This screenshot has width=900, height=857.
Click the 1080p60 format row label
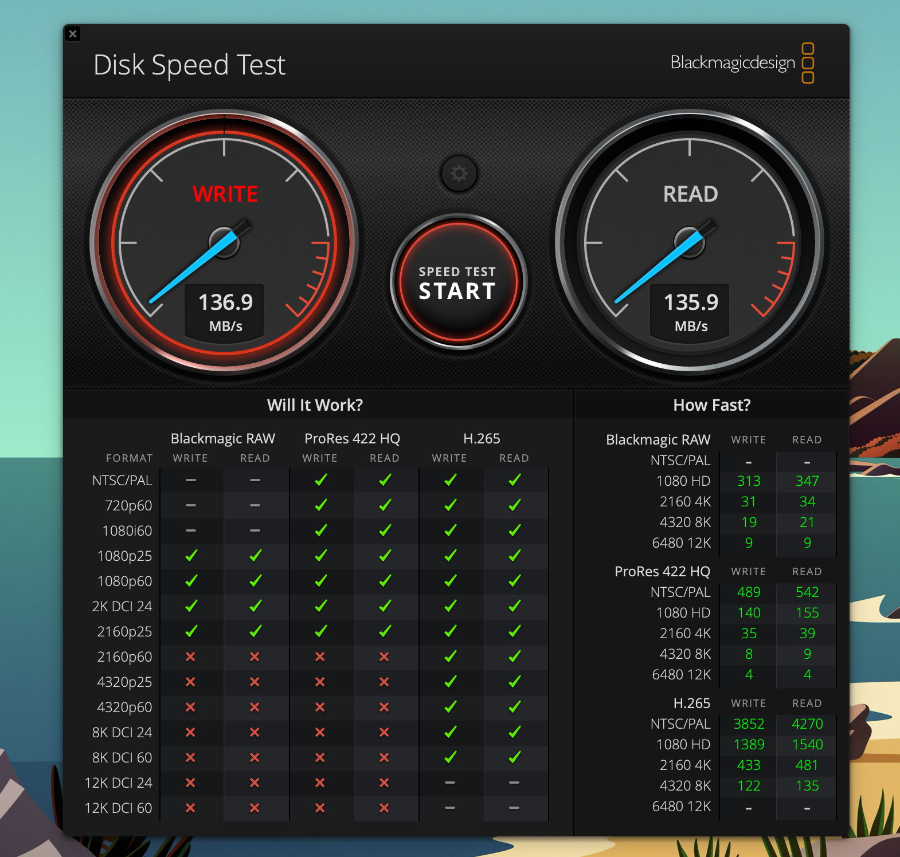(124, 581)
